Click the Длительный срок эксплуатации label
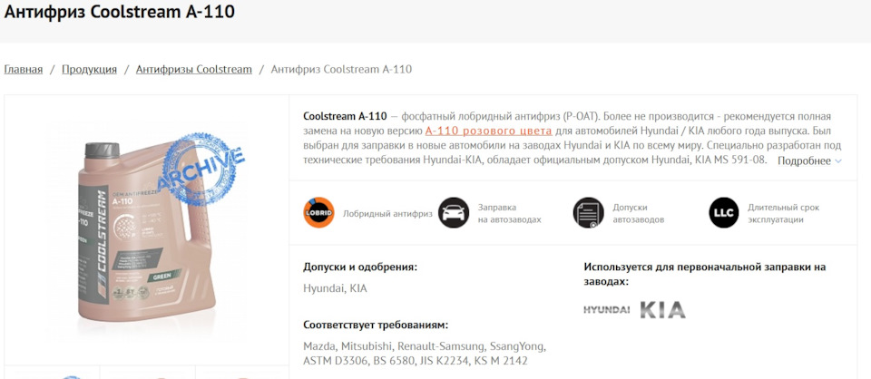 coord(783,213)
